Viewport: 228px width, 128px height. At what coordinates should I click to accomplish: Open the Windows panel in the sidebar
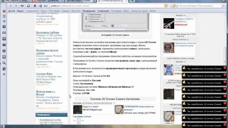pyautogui.click(x=4, y=45)
